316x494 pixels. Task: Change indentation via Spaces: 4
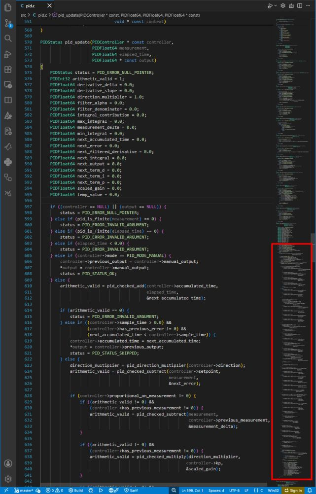point(216,490)
